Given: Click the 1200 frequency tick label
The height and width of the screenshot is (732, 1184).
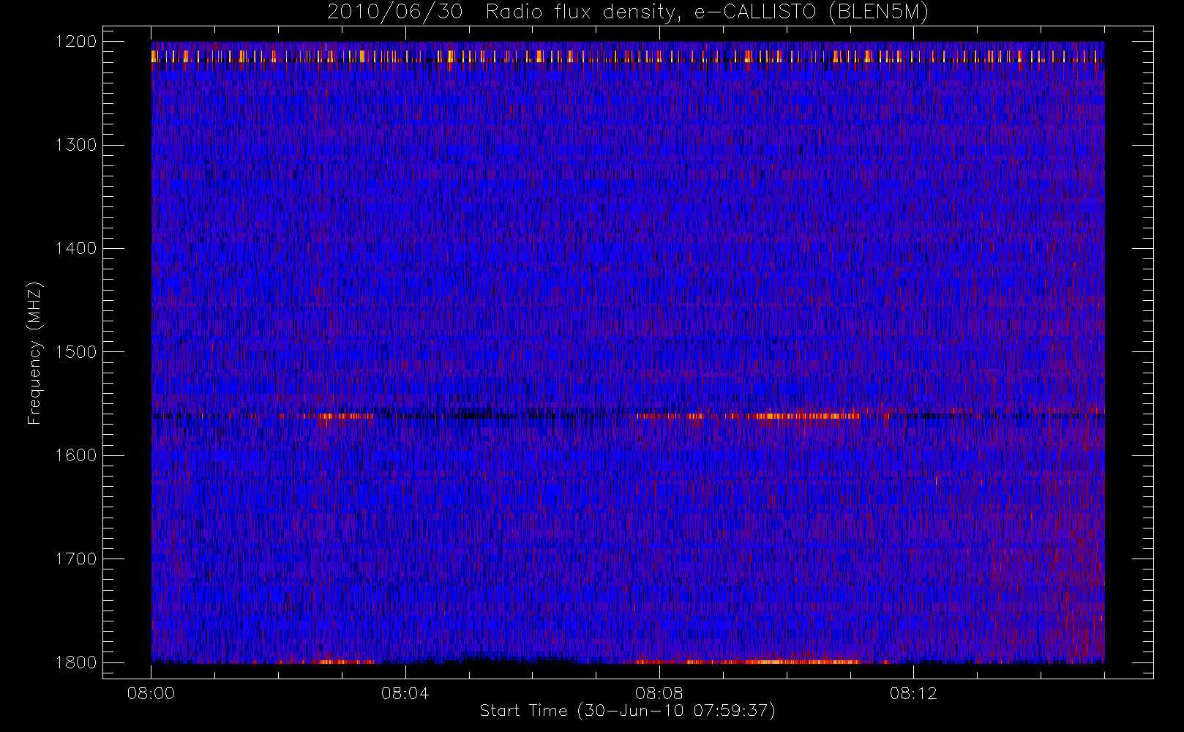Looking at the screenshot, I should 76,42.
